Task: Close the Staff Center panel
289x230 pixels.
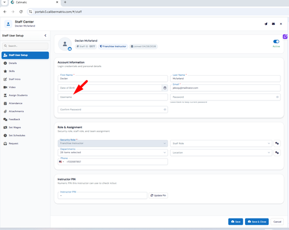Action: click(281, 24)
